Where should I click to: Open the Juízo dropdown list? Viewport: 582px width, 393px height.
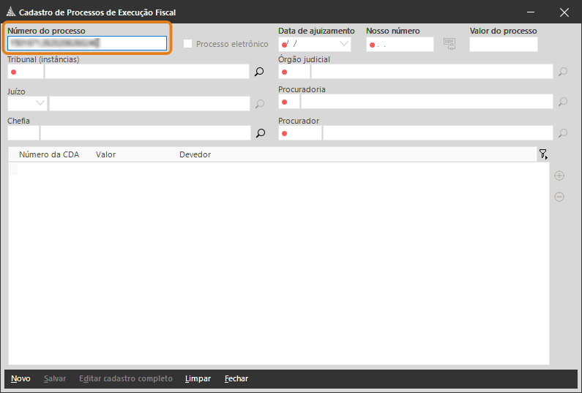[x=40, y=104]
